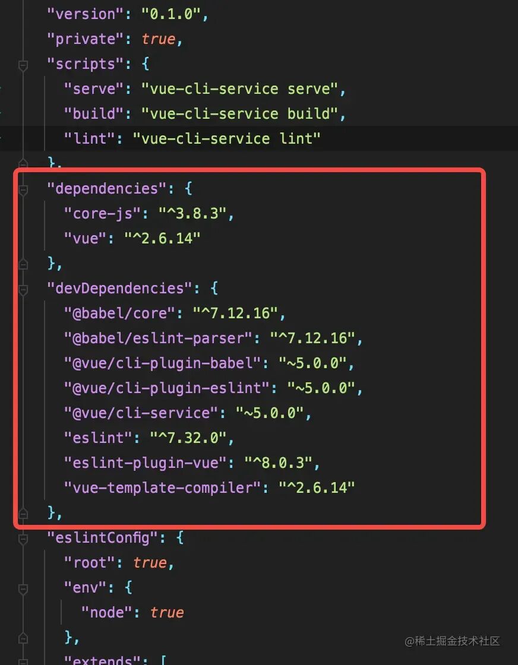
Task: Collapse the "scripts" block fold marker
Action: pos(23,65)
